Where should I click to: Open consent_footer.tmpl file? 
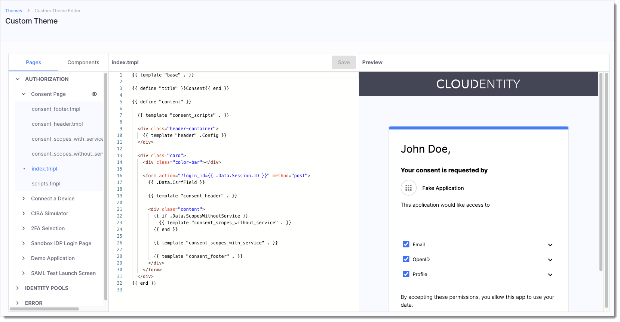click(x=56, y=109)
